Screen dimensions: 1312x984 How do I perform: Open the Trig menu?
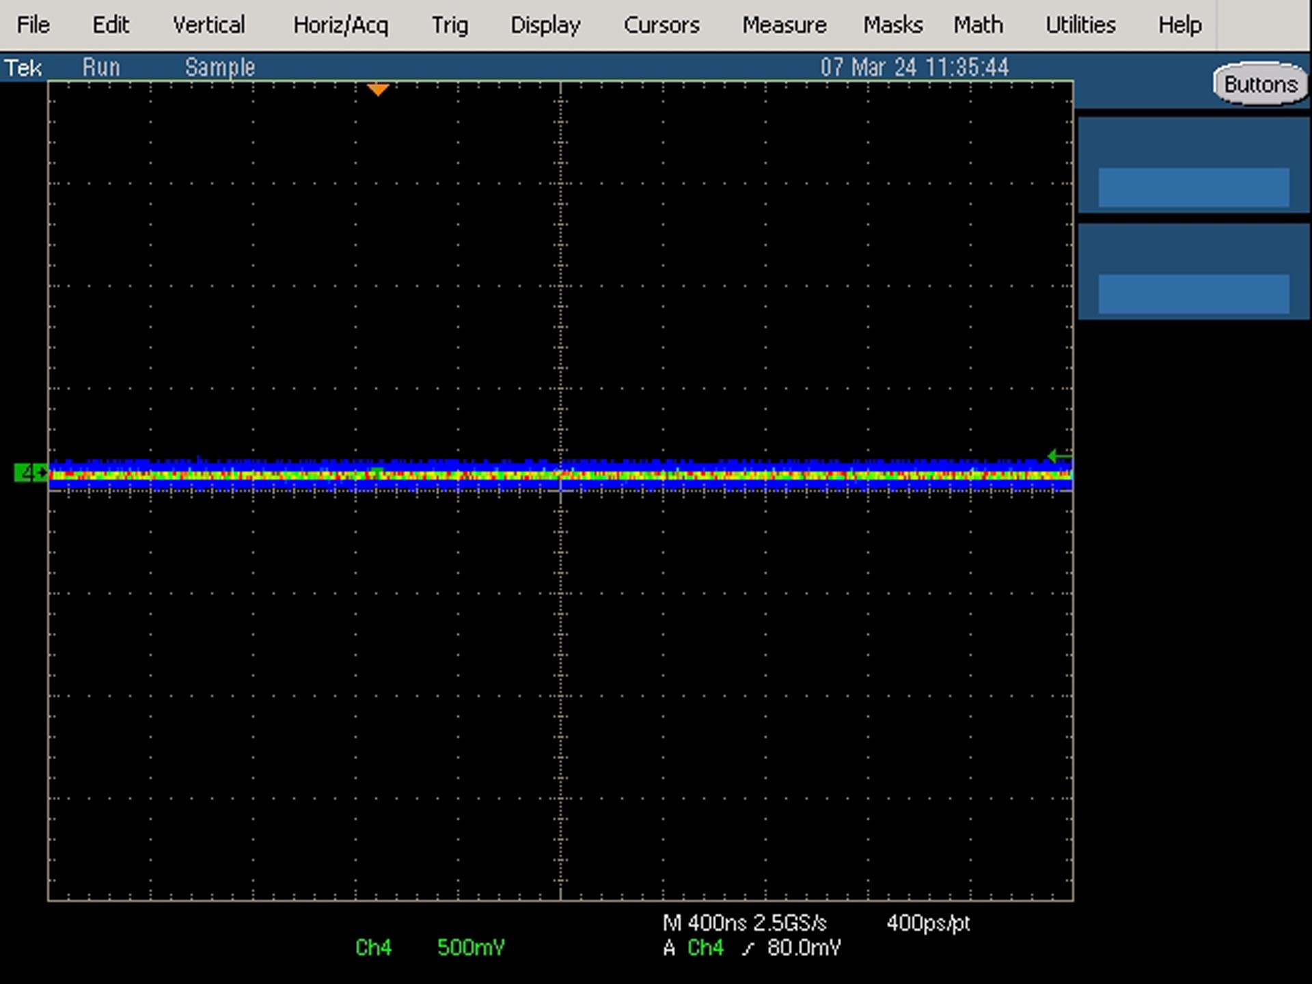450,25
